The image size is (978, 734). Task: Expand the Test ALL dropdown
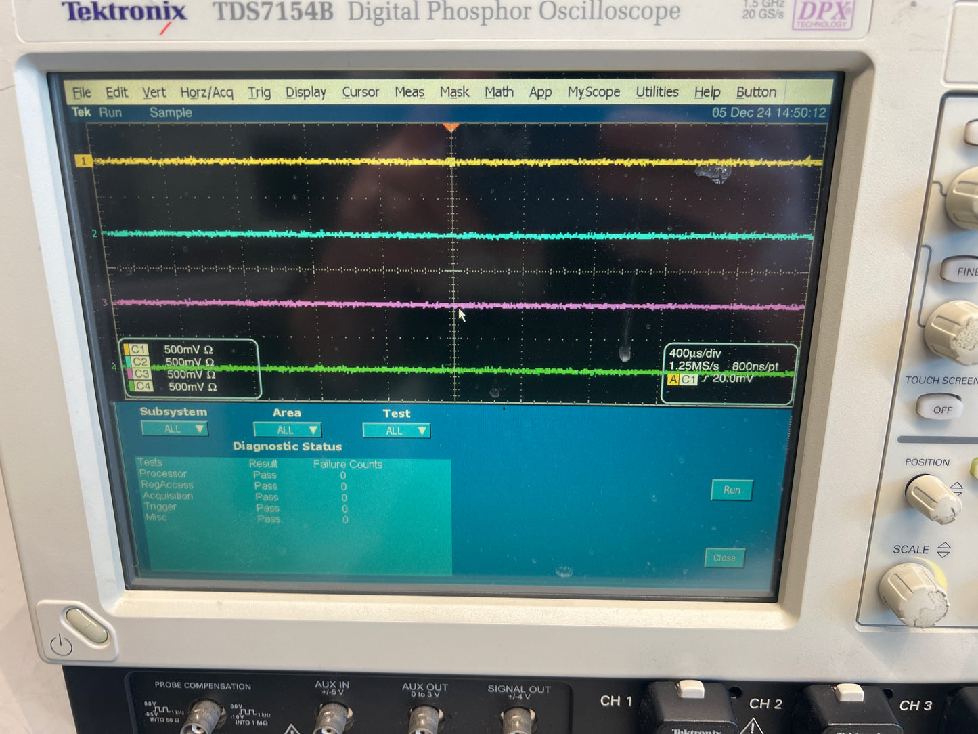point(396,431)
